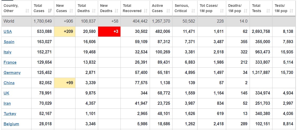Click World active cases 1,267,370
This screenshot has width=298, height=130.
(x=161, y=21)
